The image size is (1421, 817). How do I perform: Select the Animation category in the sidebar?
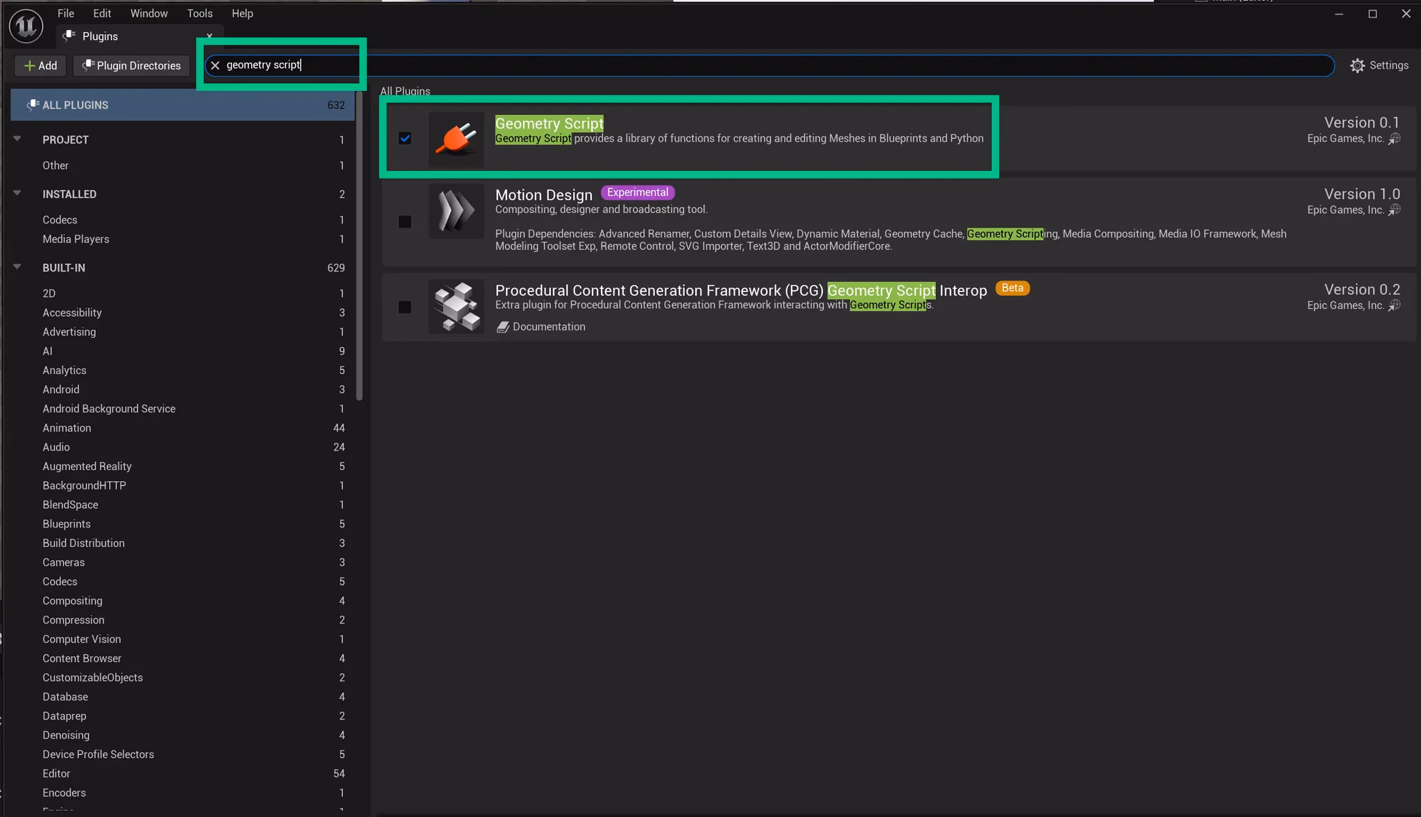point(67,428)
